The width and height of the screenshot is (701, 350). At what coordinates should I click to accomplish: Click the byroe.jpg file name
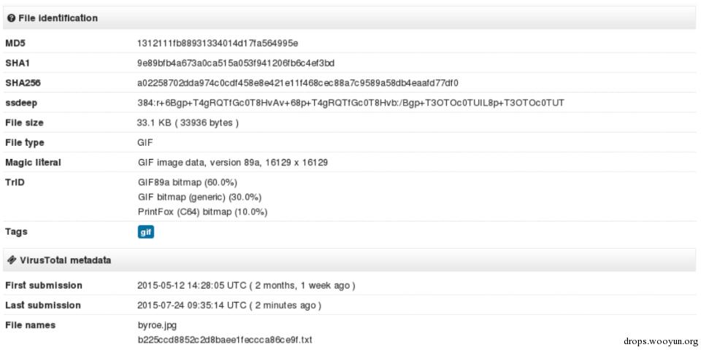160,325
